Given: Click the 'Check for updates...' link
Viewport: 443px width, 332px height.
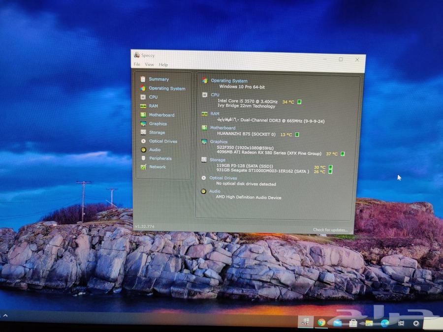Looking at the screenshot, I should click(330, 230).
